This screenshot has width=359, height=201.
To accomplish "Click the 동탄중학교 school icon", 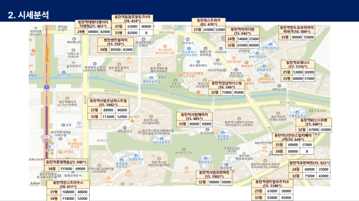I will (205, 159).
